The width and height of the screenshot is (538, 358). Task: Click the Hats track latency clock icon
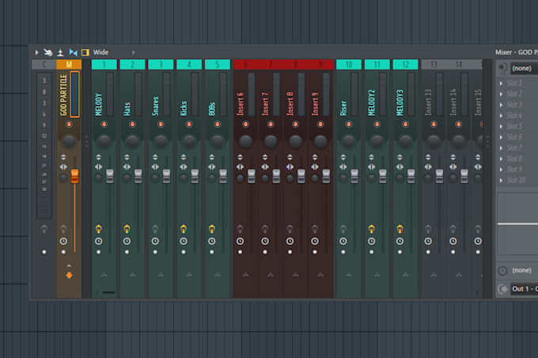127,242
